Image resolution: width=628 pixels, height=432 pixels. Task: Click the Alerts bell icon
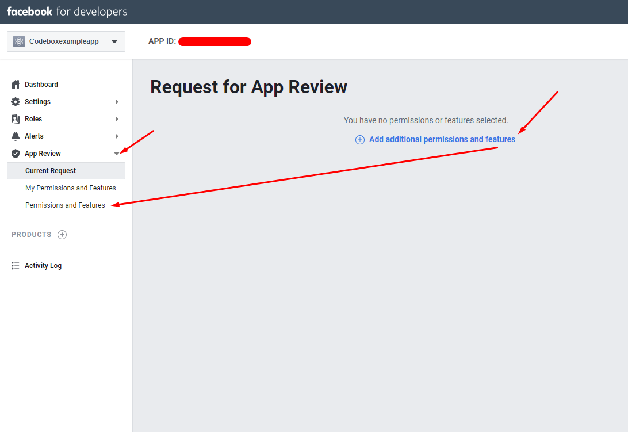(x=16, y=136)
